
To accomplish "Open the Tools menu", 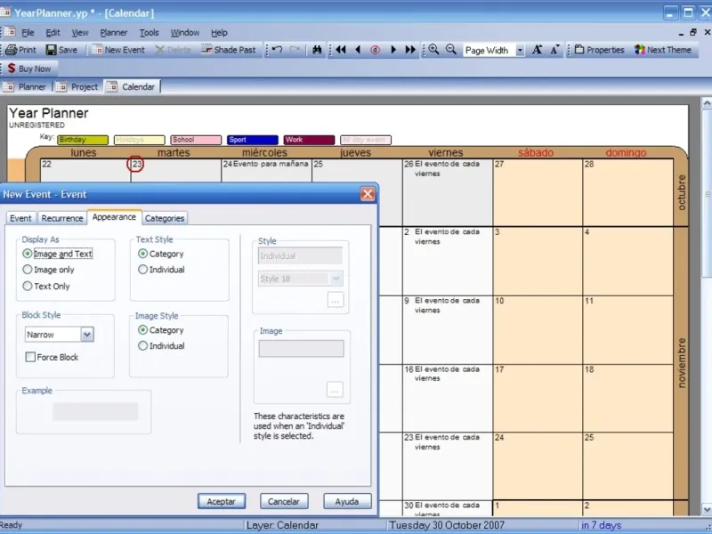I will coord(149,33).
